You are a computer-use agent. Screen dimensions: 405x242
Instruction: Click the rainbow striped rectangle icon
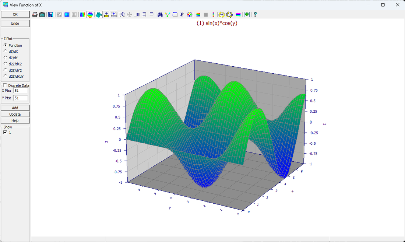click(82, 15)
